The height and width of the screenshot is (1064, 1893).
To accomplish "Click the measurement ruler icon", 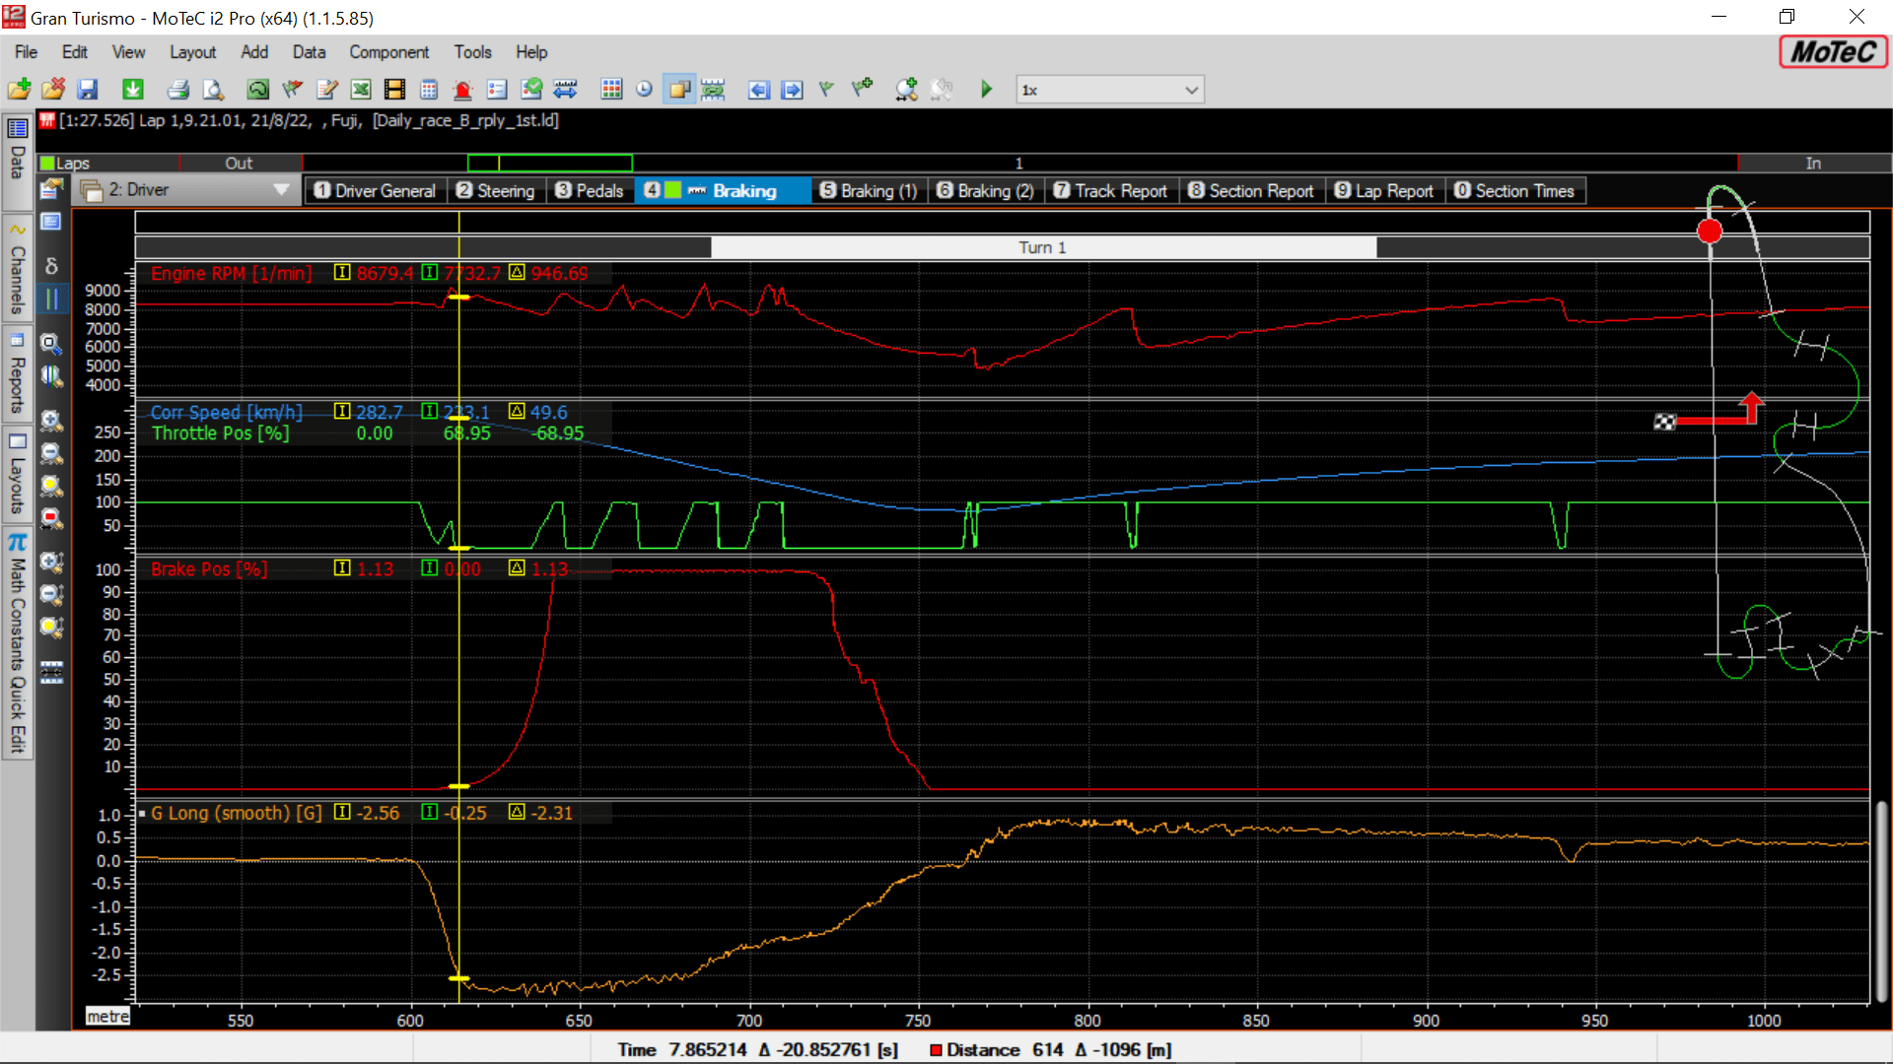I will (x=565, y=90).
